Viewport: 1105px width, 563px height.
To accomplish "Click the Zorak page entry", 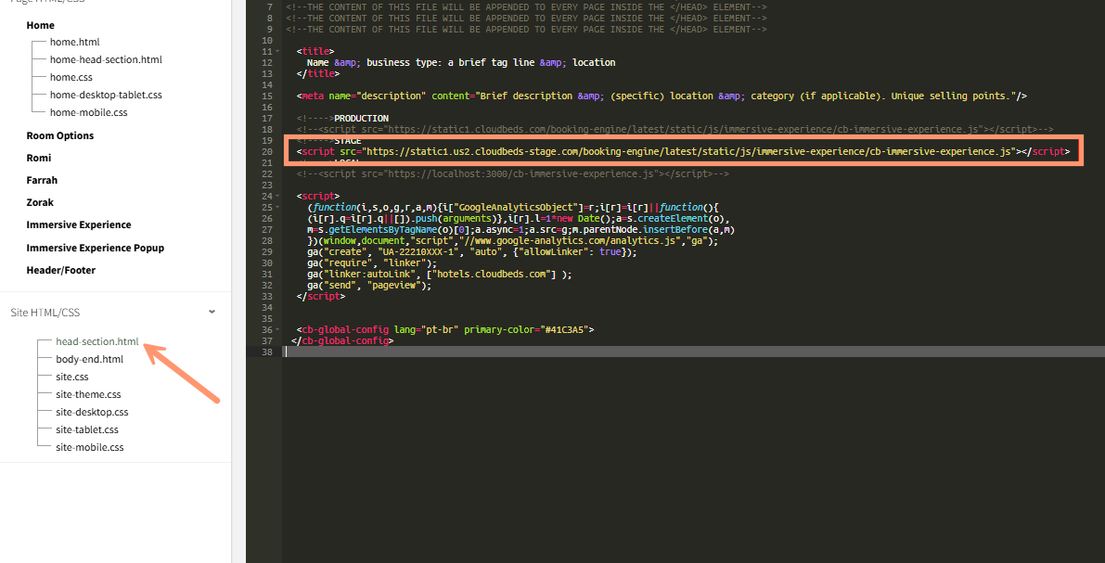I will click(x=40, y=202).
